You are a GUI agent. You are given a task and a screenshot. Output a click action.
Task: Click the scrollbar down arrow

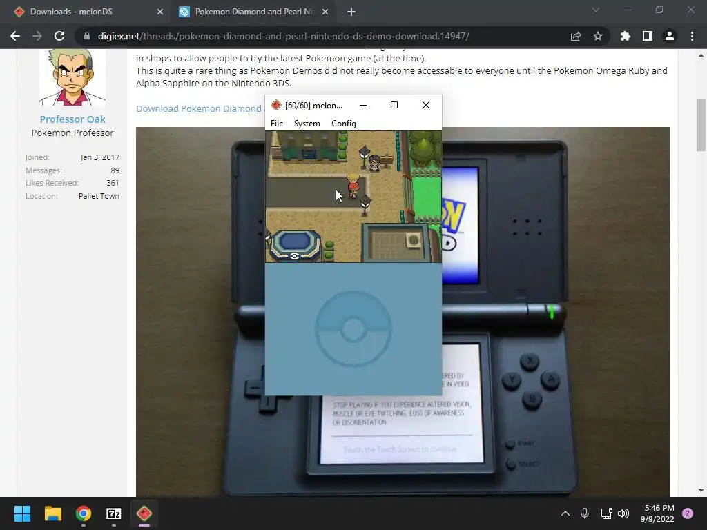(x=701, y=491)
